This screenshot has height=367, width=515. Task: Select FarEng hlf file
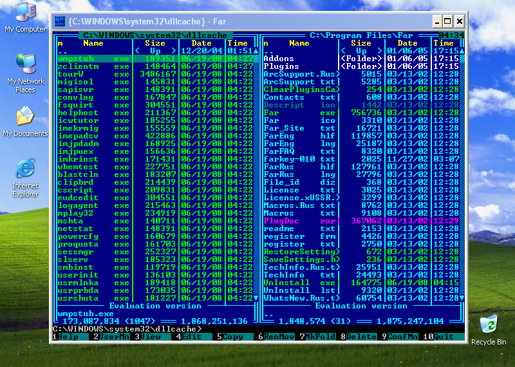pyautogui.click(x=361, y=136)
